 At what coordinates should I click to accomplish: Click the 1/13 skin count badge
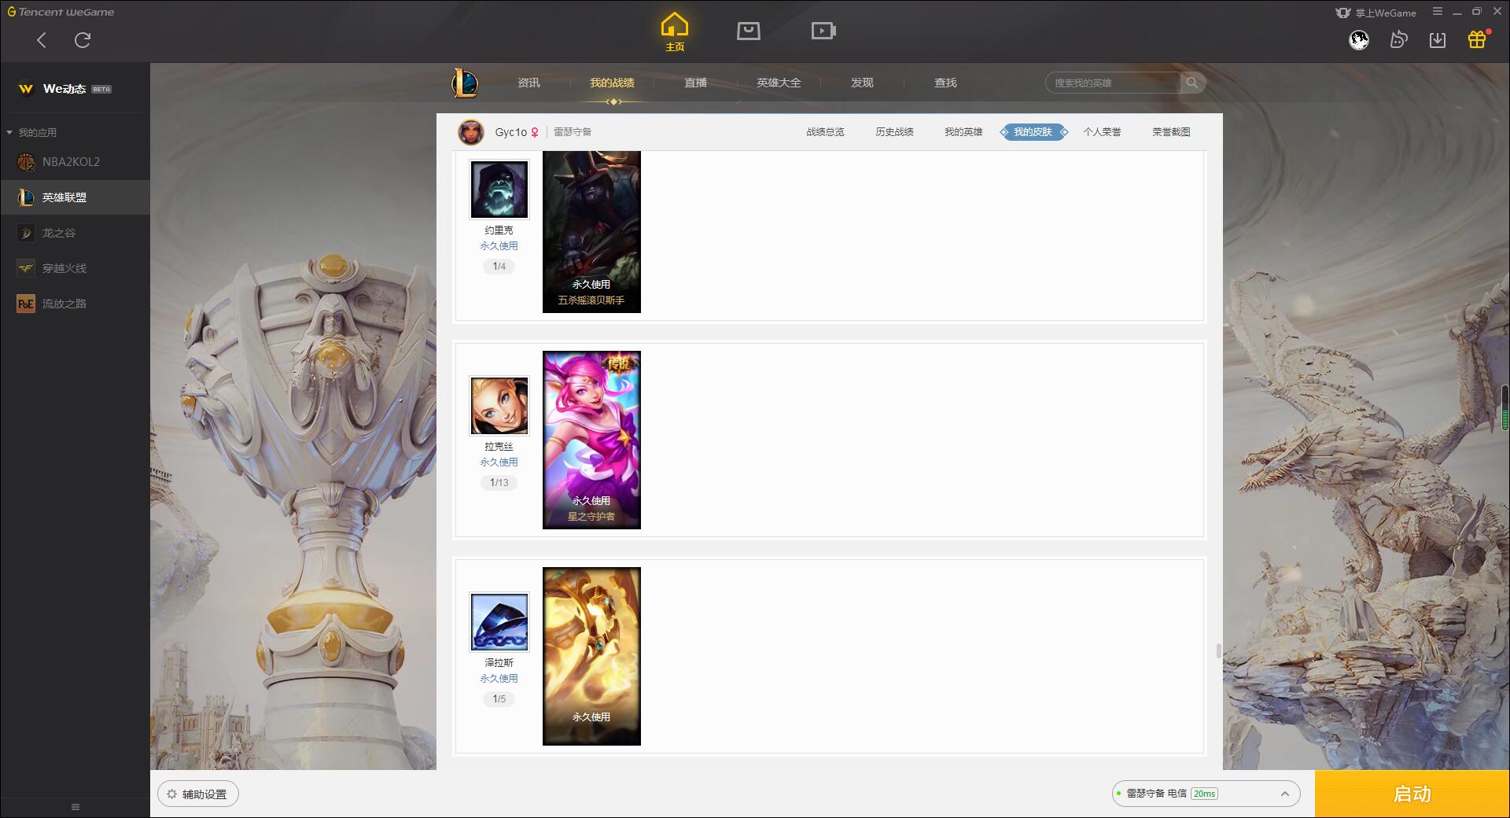499,483
